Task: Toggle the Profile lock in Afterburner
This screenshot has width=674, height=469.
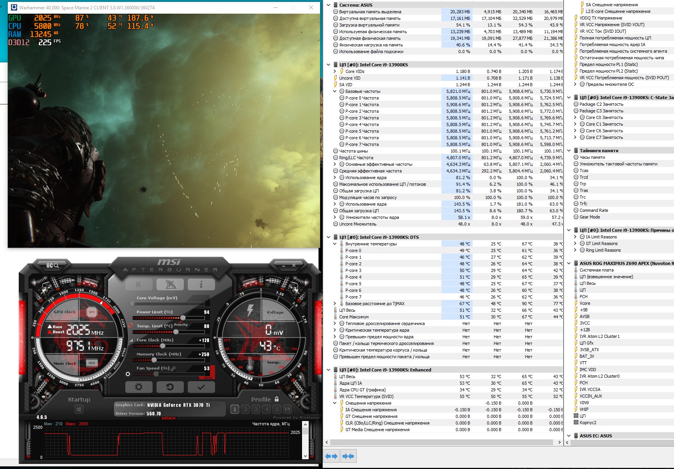Action: (277, 399)
